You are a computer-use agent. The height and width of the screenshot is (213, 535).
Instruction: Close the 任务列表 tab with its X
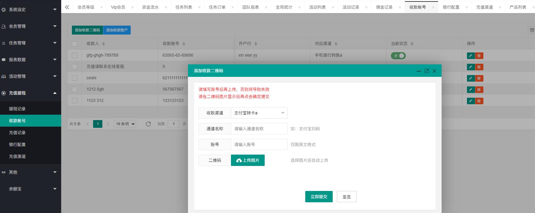click(x=199, y=7)
